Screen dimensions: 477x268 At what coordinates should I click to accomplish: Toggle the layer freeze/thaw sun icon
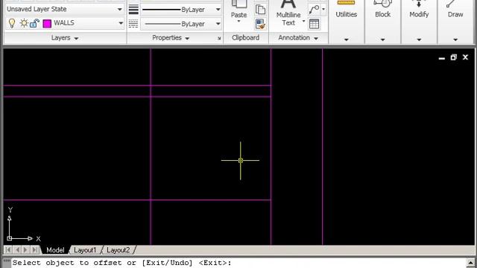24,23
